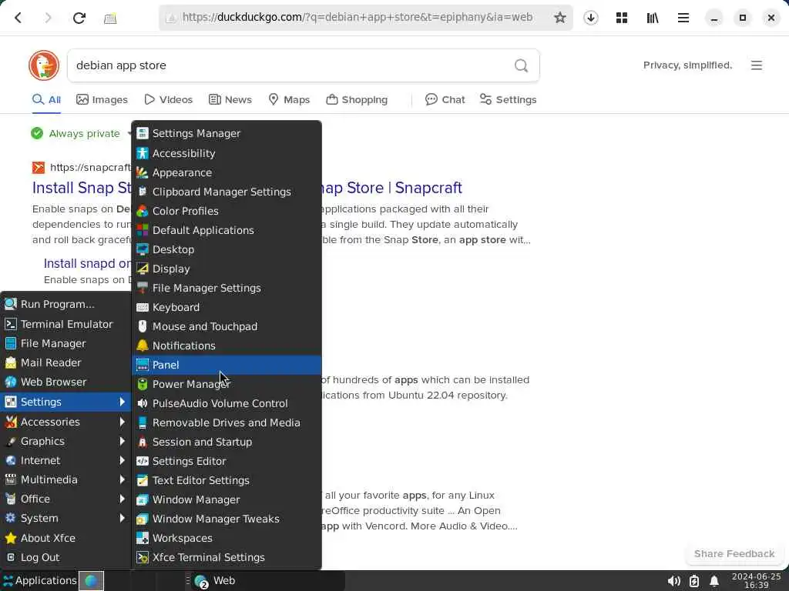Viewport: 789px width, 591px height.
Task: Click the DuckDuckGo logo
Action: (44, 65)
